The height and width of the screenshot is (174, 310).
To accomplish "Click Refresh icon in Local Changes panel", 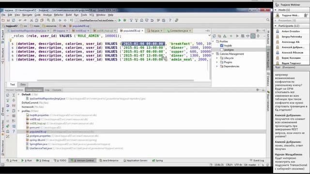I will point(8,95).
